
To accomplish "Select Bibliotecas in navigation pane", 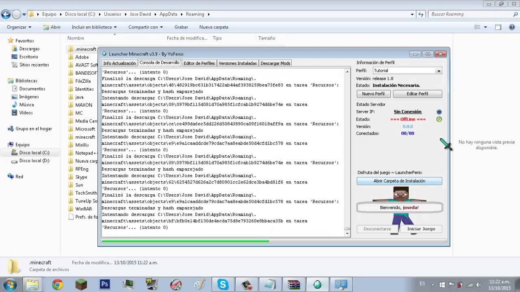I will tap(26, 81).
